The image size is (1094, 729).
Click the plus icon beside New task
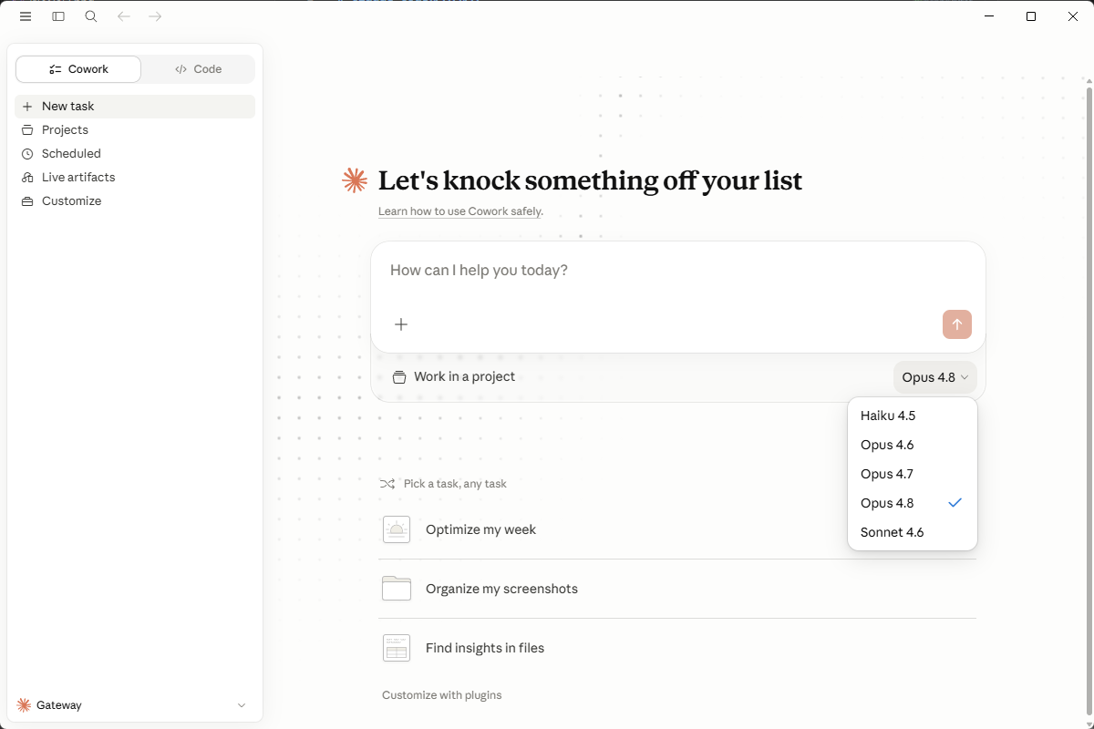[x=27, y=107]
